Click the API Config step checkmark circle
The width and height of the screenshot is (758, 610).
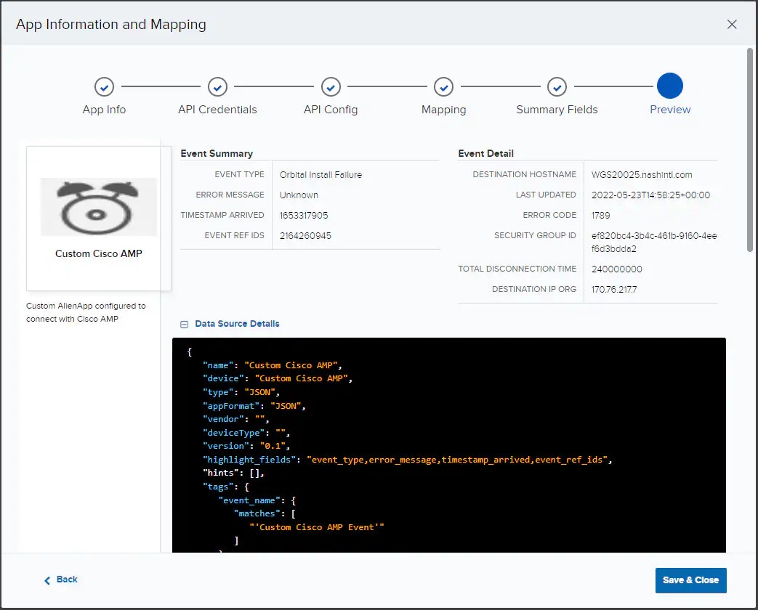[331, 87]
